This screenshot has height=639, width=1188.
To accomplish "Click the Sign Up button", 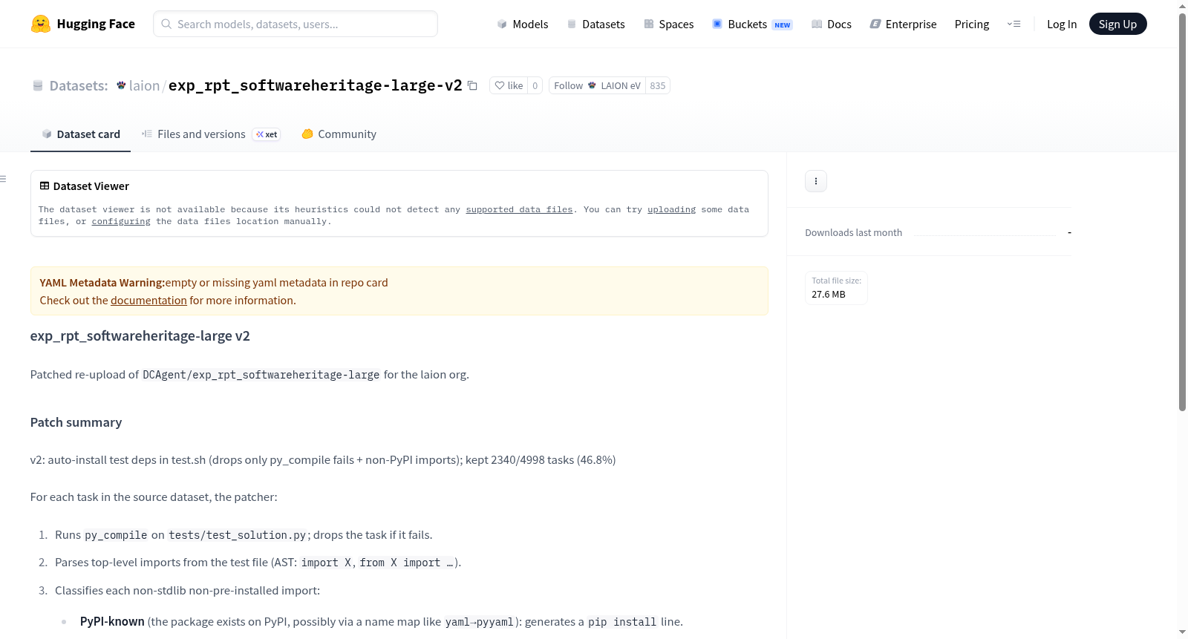I will (1118, 24).
